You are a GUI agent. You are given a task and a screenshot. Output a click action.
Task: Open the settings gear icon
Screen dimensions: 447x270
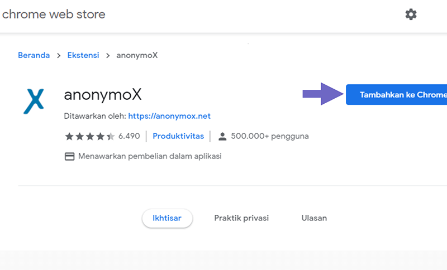[411, 15]
